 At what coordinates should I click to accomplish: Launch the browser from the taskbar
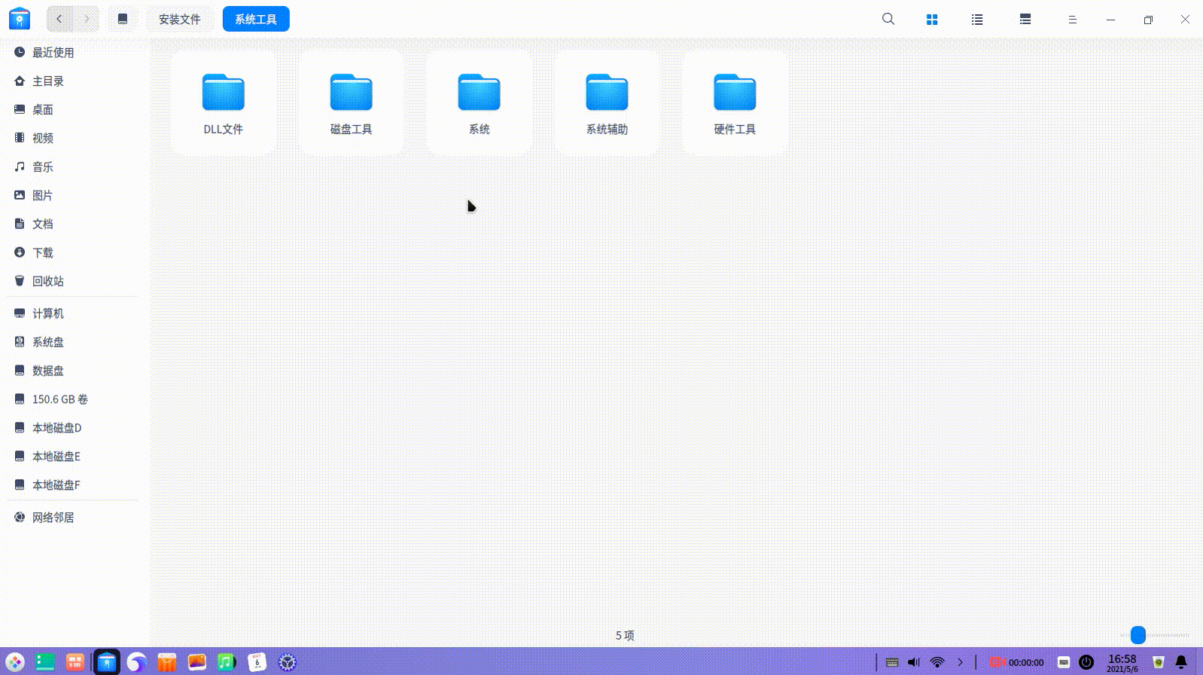click(x=136, y=662)
